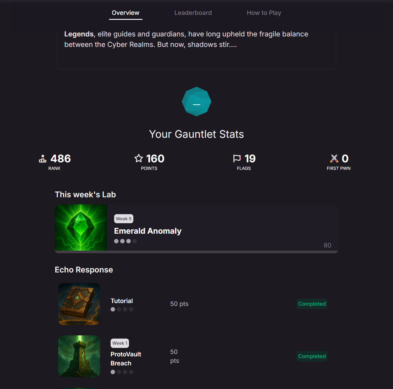Viewport: 393px width, 389px height.
Task: Click the ProtoVault Breach Completed badge
Action: coord(312,356)
